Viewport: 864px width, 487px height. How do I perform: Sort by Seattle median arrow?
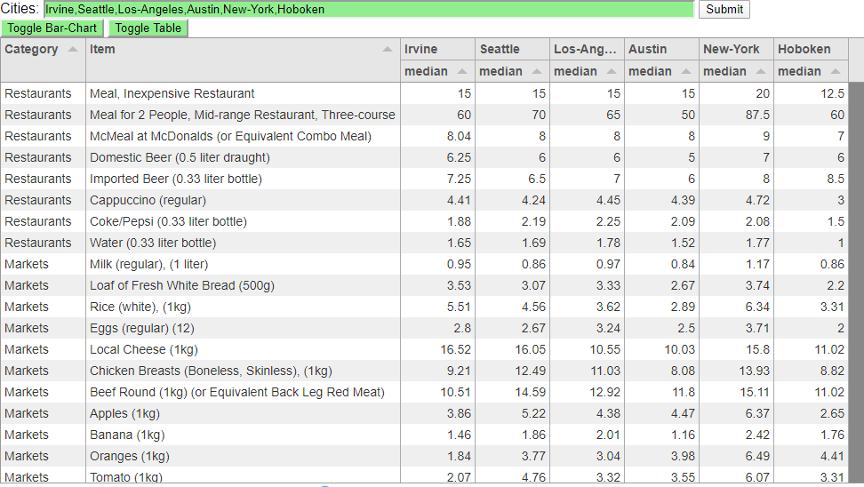(537, 72)
